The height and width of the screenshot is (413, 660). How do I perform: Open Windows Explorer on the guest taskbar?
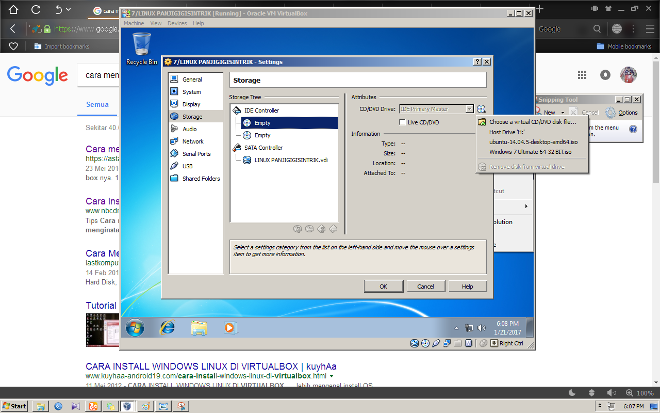click(199, 328)
